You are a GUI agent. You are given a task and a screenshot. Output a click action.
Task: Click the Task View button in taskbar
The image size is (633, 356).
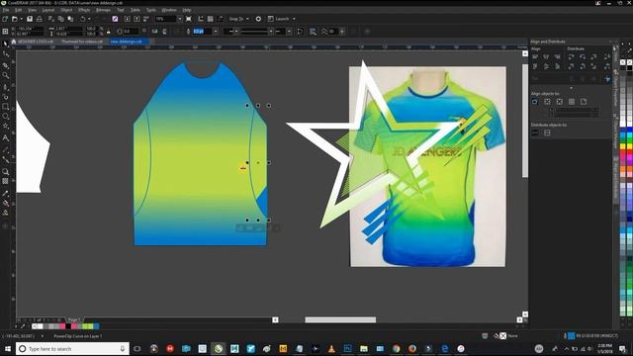137,349
